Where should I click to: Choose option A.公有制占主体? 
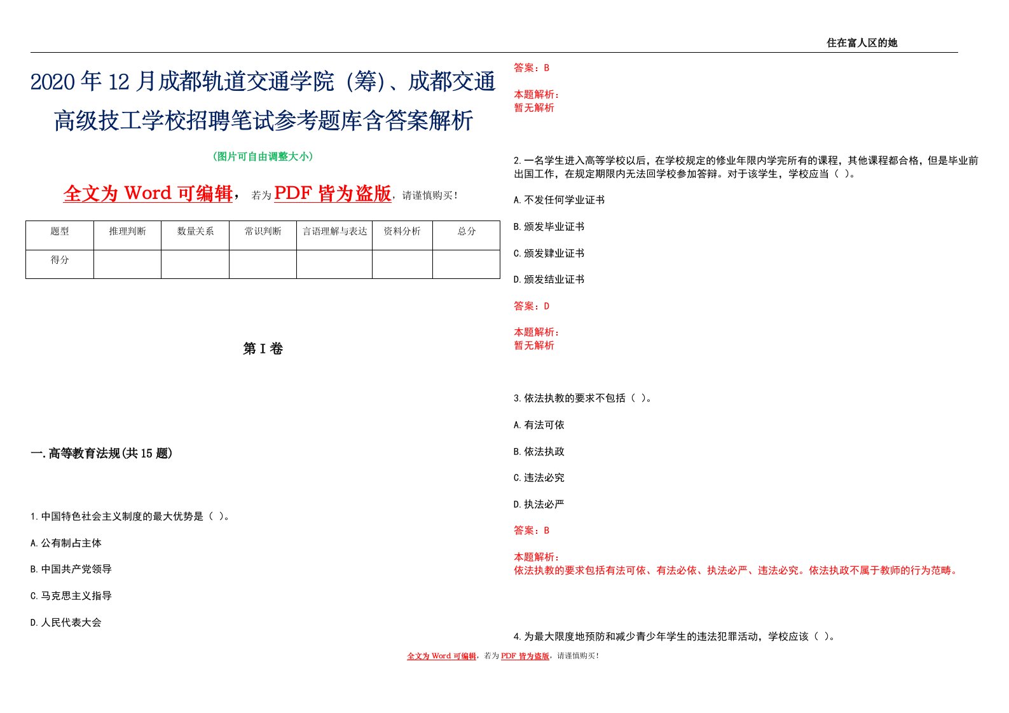pyautogui.click(x=66, y=543)
